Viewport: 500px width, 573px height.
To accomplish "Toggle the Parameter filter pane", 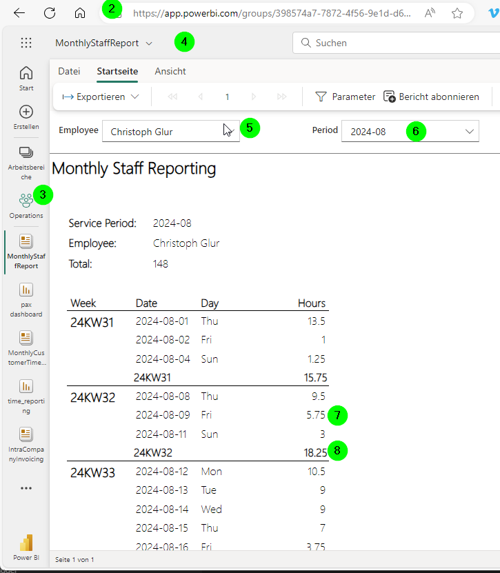I will 345,97.
